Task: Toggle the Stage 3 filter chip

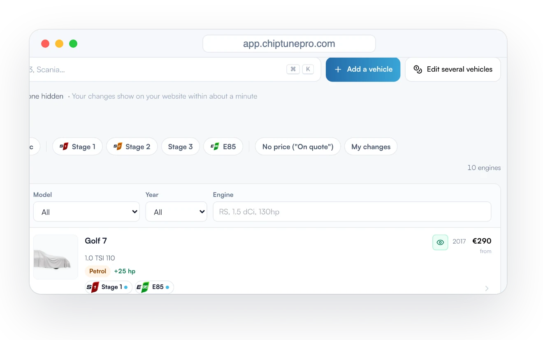Action: pos(180,147)
